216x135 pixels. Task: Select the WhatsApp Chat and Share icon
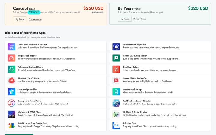[x=12, y=69]
